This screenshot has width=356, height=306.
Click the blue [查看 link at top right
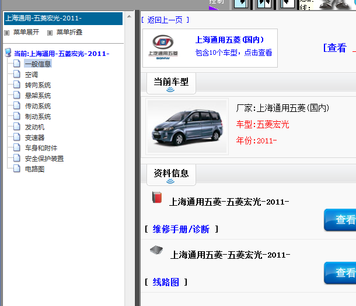click(335, 48)
